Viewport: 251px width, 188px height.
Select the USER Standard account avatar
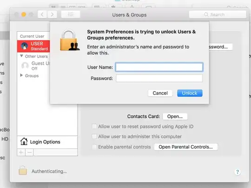tap(24, 46)
